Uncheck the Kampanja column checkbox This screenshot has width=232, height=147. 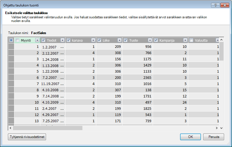(156, 40)
